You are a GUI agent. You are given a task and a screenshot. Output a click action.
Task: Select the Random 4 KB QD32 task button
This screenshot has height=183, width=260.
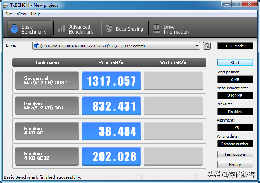47,156
